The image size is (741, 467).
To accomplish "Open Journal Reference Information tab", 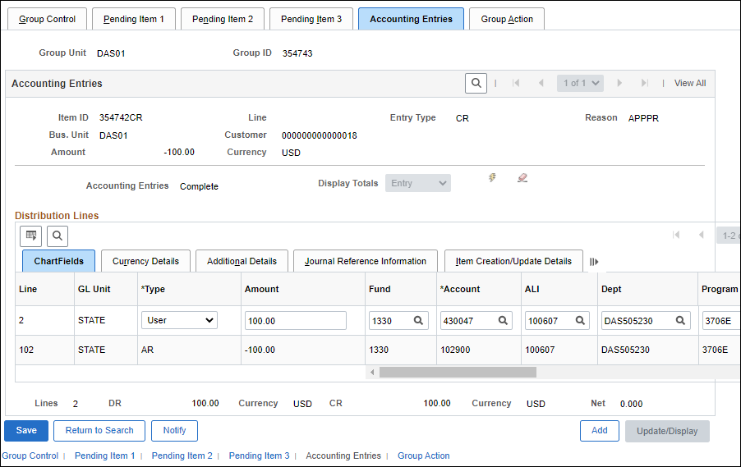I will [x=366, y=261].
